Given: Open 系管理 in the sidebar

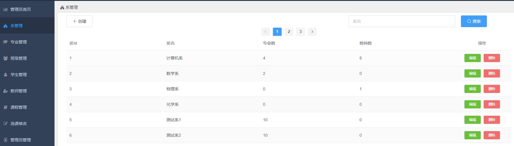Looking at the screenshot, I should tap(27, 26).
